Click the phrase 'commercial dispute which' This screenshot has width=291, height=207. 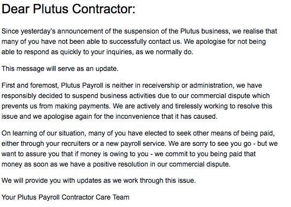[x=230, y=96]
